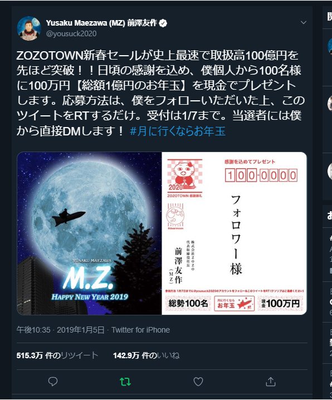The image size is (332, 400).
Task: Show the 515.3万 件のリツイート list
Action: pos(57,355)
